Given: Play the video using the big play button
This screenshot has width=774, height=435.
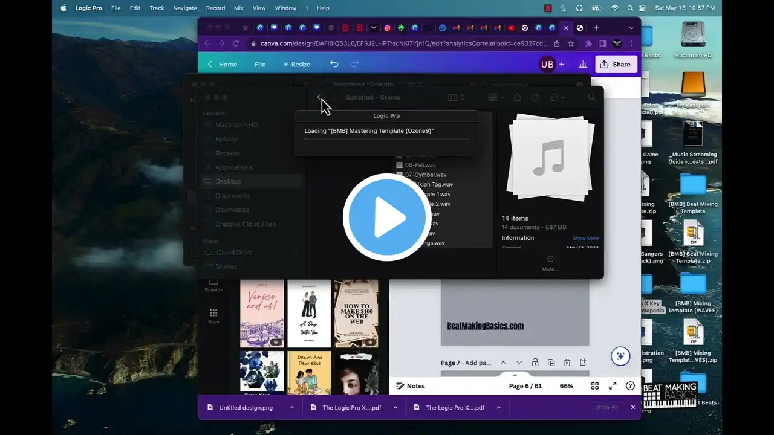Looking at the screenshot, I should click(386, 217).
